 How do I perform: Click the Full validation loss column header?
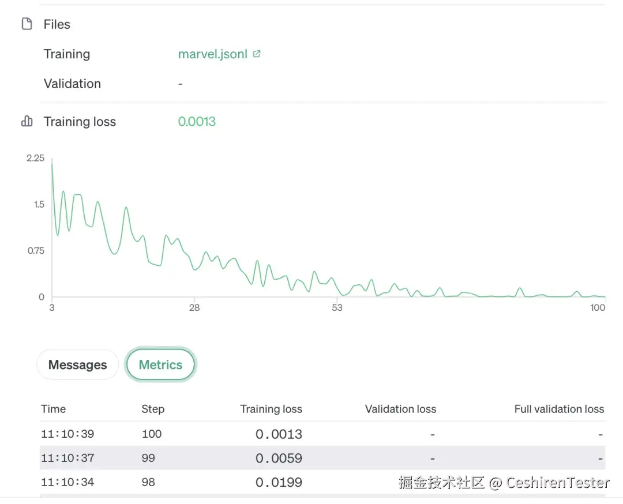(x=559, y=409)
